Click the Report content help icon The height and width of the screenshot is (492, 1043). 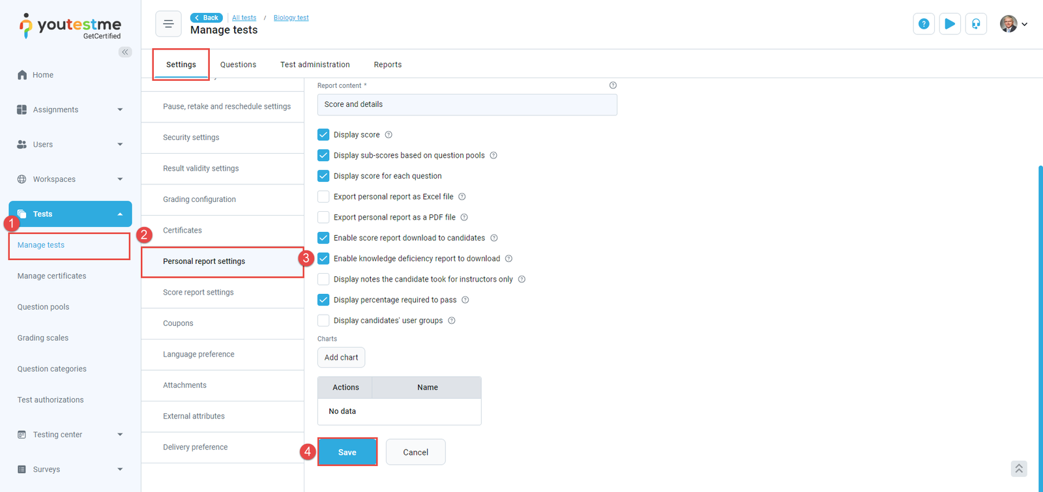pos(613,85)
